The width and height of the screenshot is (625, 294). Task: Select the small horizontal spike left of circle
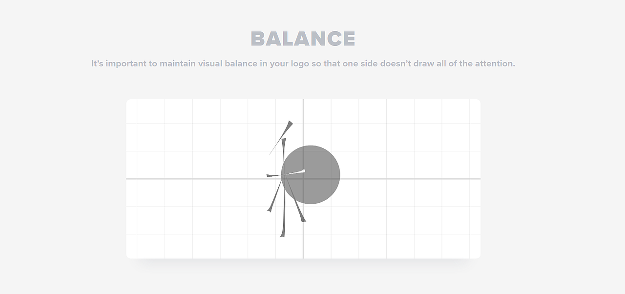(270, 175)
